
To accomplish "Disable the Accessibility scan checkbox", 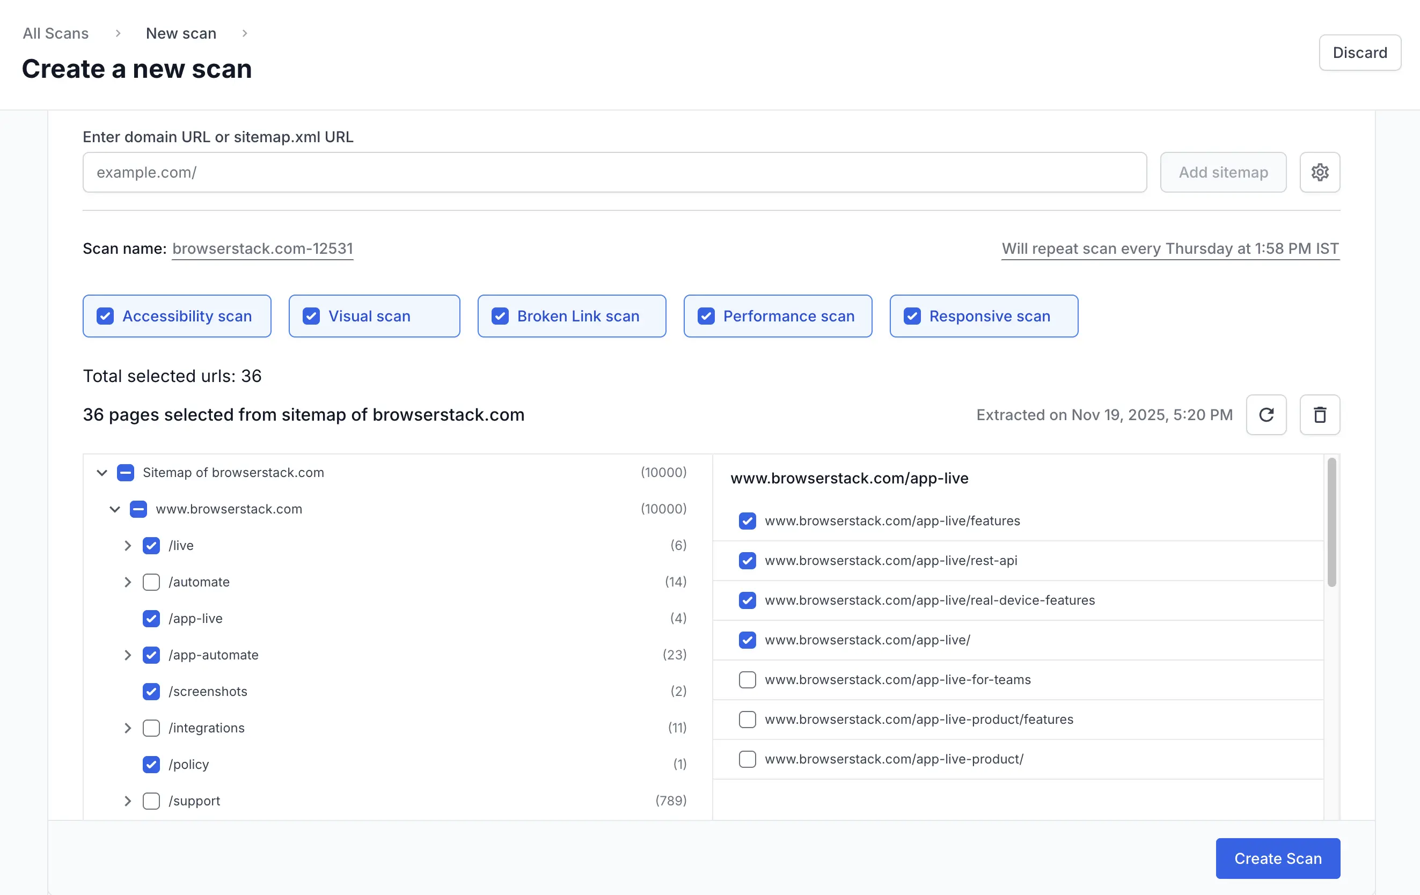I will [x=105, y=316].
